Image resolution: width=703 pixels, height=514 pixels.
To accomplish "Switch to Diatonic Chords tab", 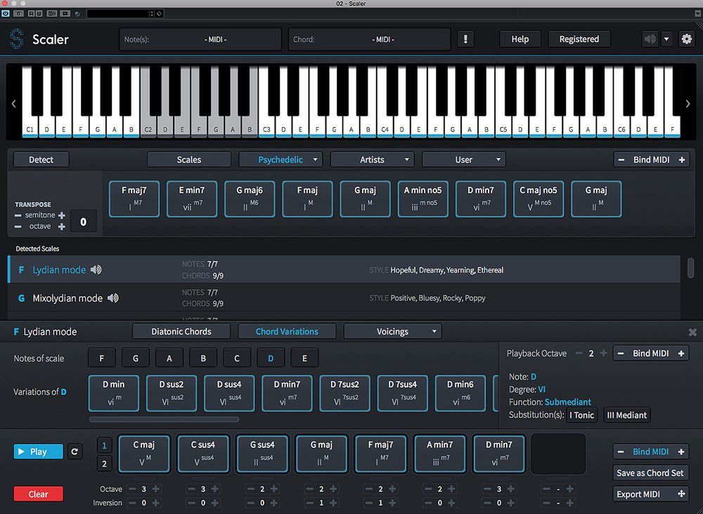I will click(181, 331).
